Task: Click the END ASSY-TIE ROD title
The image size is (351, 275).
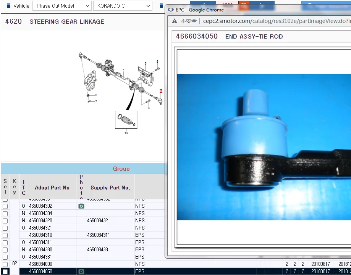Action: pyautogui.click(x=254, y=37)
